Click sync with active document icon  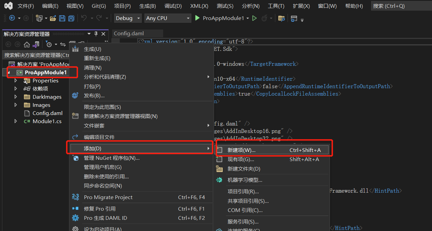point(63,44)
